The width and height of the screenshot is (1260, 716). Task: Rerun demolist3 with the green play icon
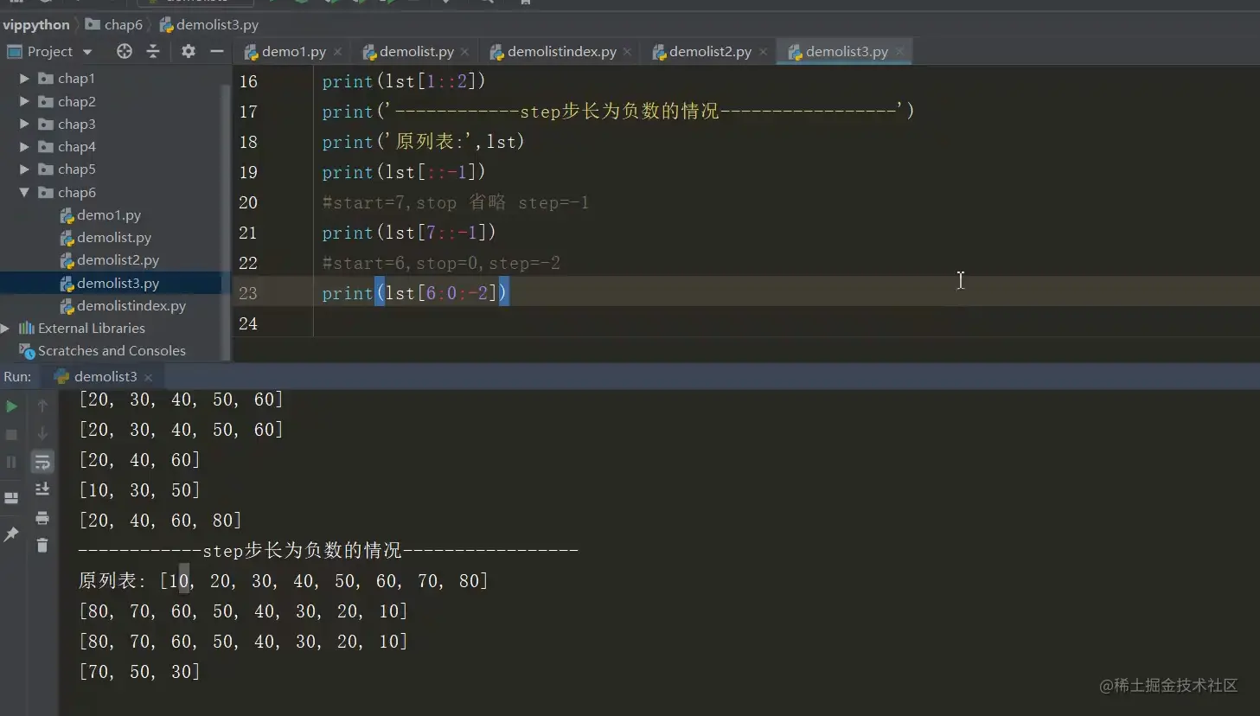click(x=11, y=406)
